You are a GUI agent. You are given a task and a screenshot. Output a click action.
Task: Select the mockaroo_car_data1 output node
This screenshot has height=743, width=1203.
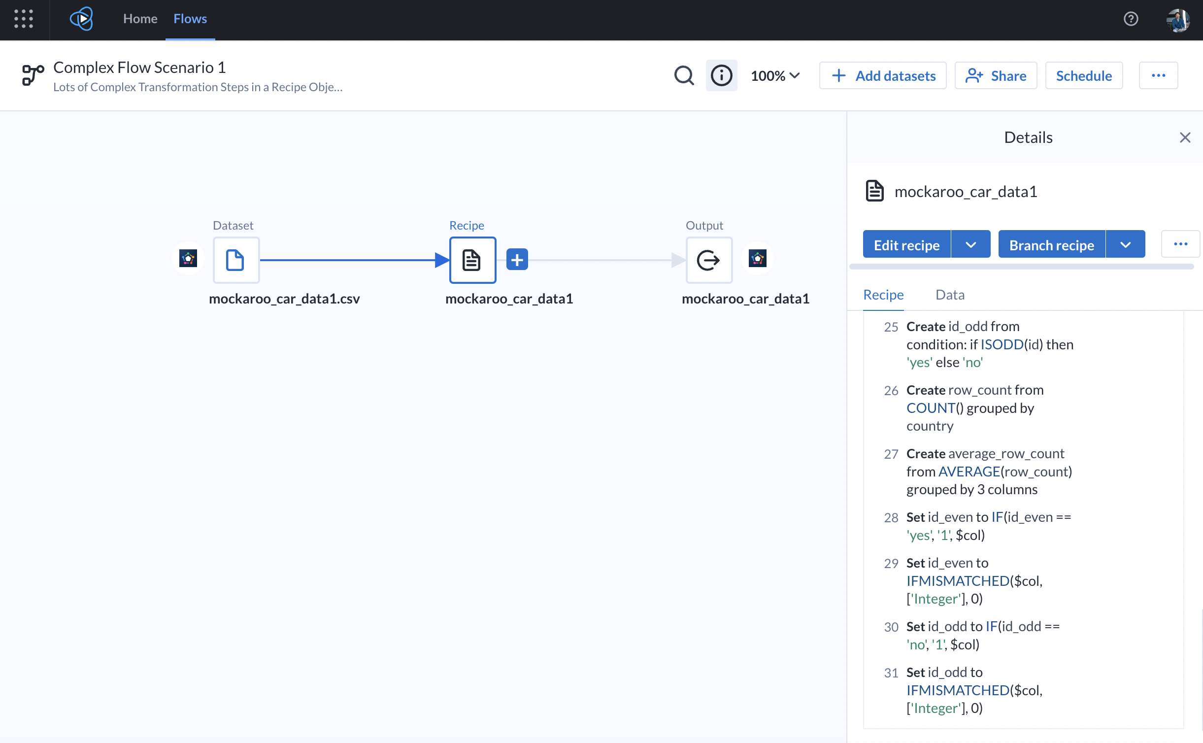(x=709, y=260)
